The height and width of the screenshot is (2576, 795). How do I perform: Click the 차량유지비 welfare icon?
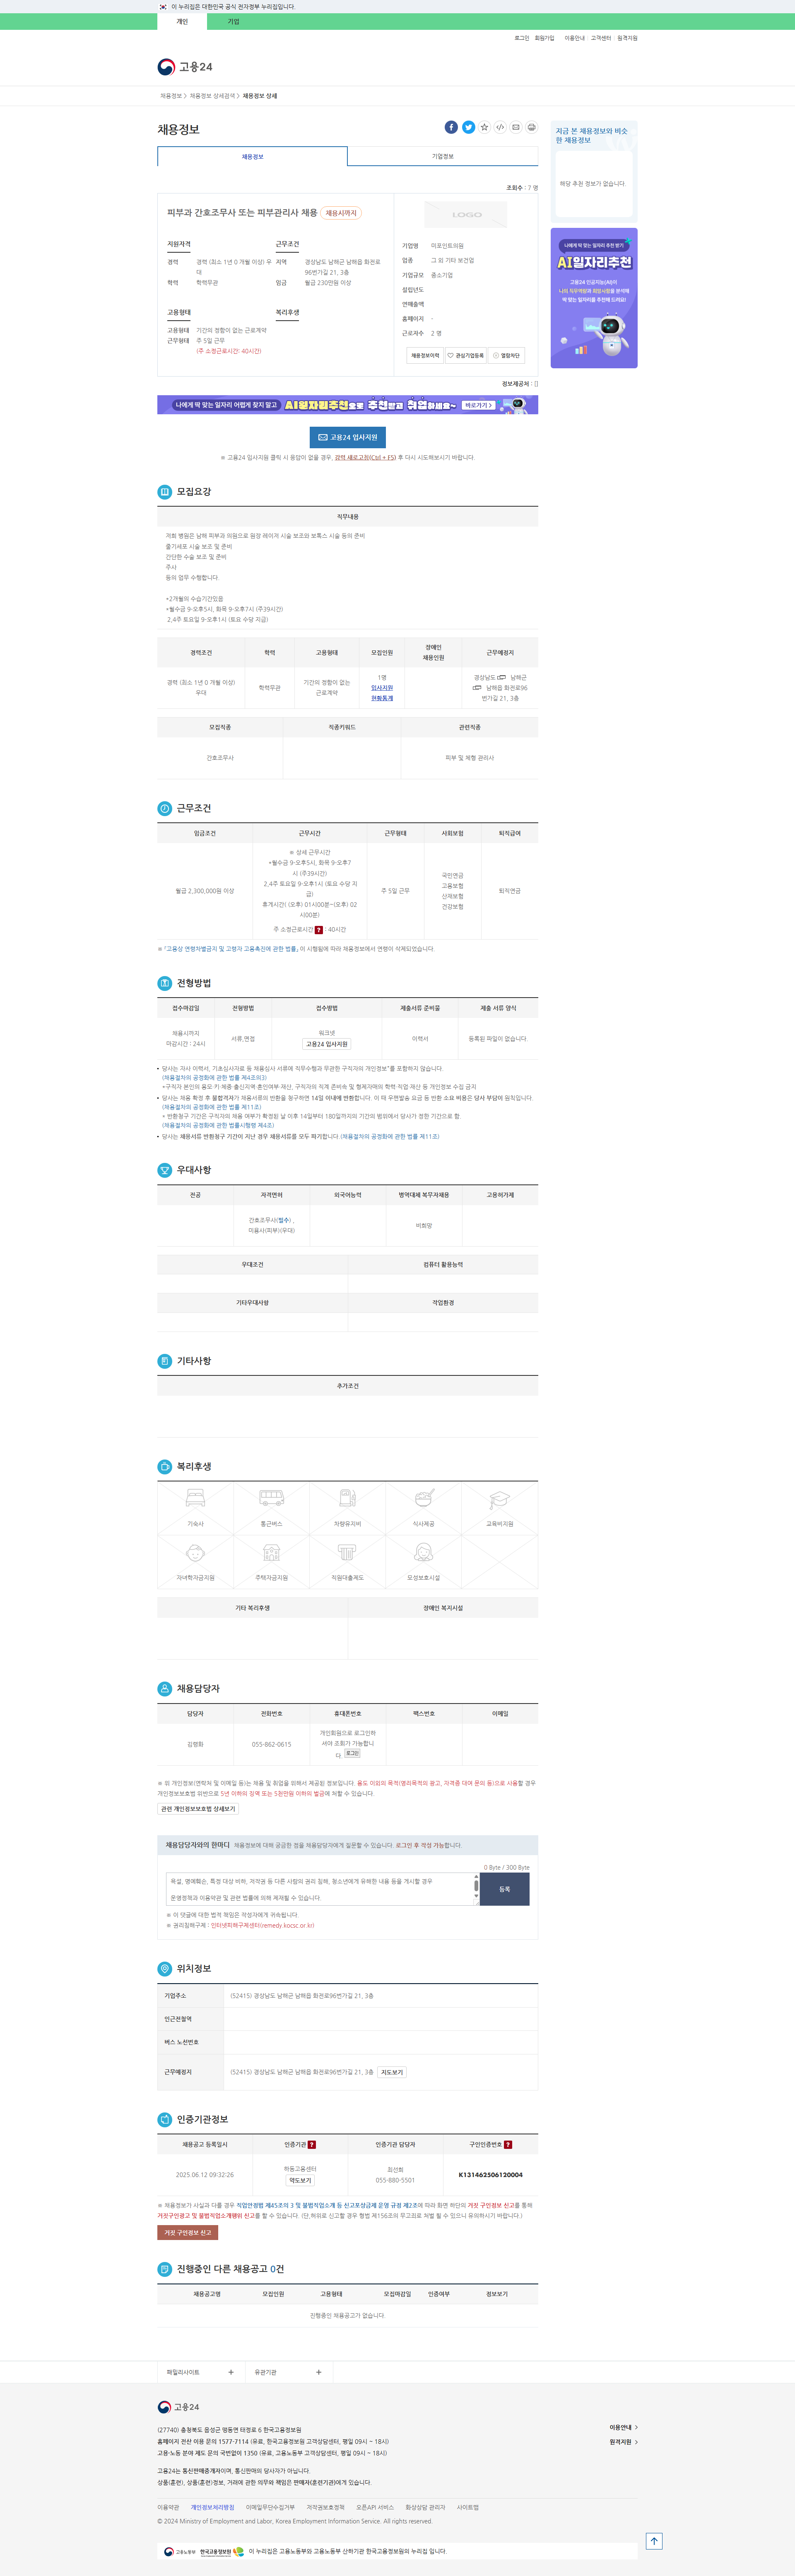point(347,1498)
